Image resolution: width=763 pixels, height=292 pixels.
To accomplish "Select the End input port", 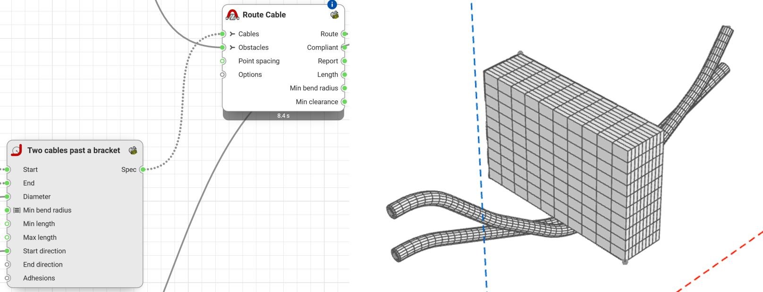I will pos(7,183).
